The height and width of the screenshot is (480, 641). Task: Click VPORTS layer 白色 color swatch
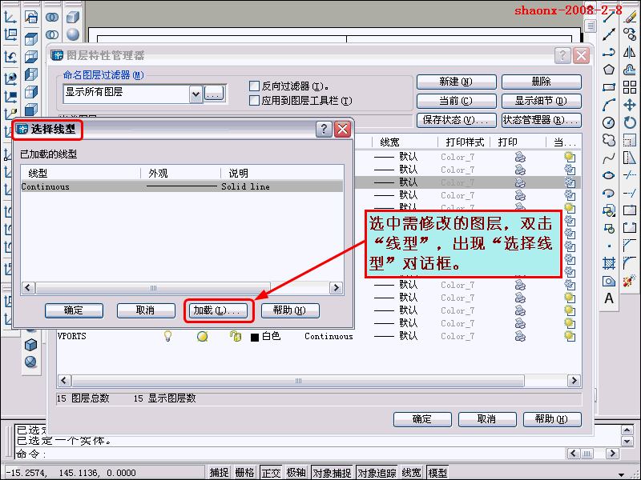tap(255, 337)
